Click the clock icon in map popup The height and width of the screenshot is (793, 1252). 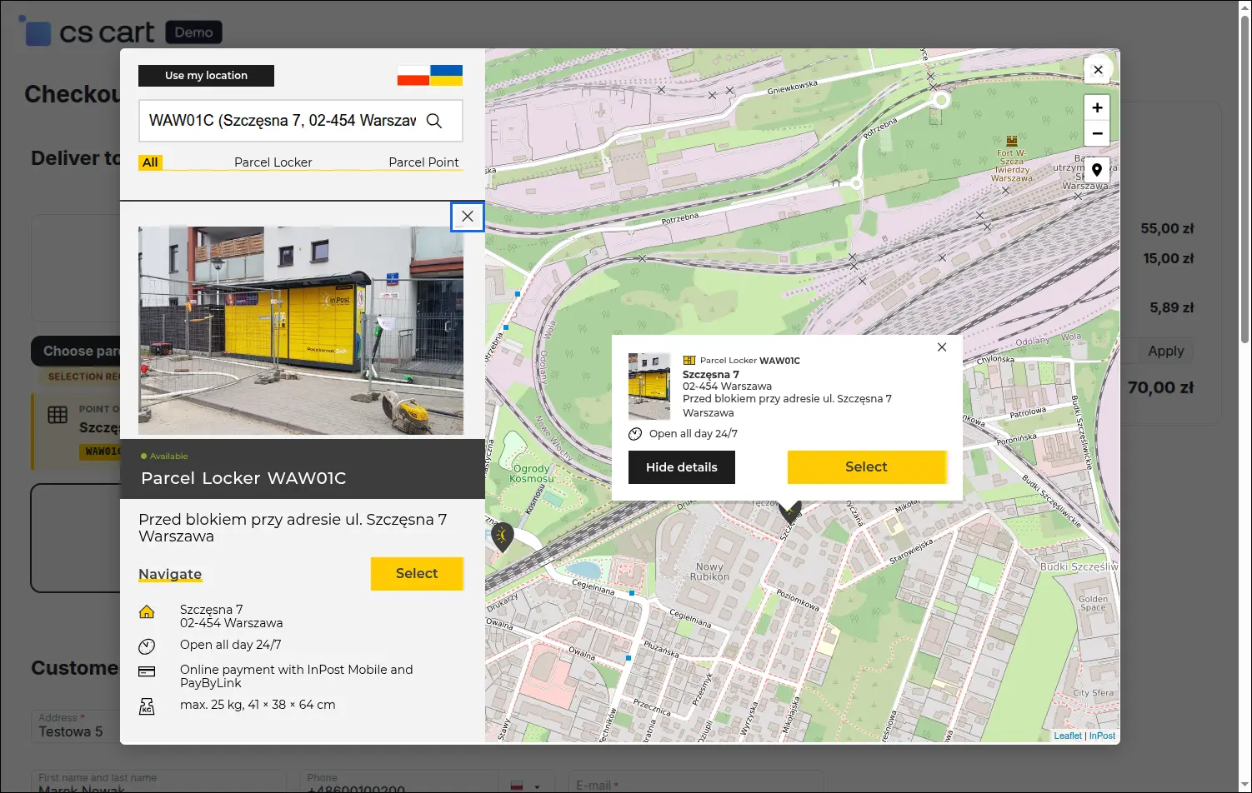(635, 434)
